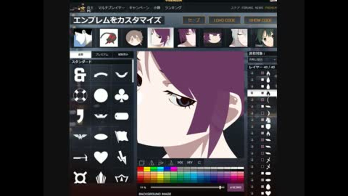Image resolution: width=348 pixels, height=196 pixels.
Task: Choose the lightning bolt shape
Action: 122,157
